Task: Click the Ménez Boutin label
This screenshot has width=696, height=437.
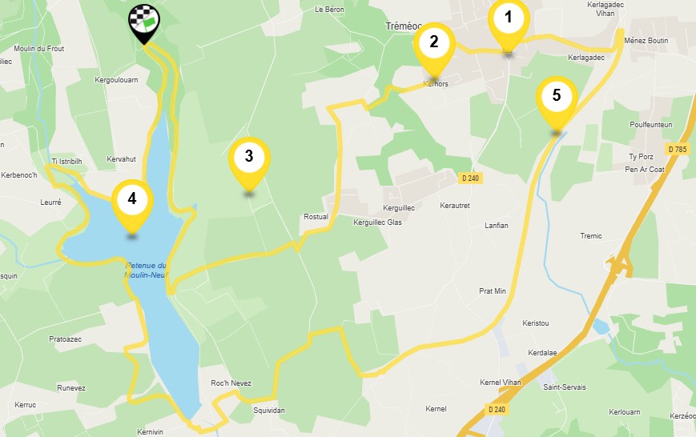Action: 646,40
